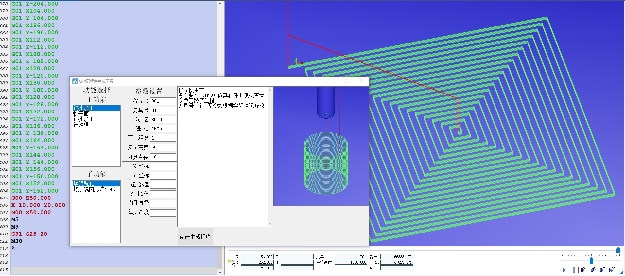
Task: Click the 刀具直径 input field
Action: (x=163, y=157)
